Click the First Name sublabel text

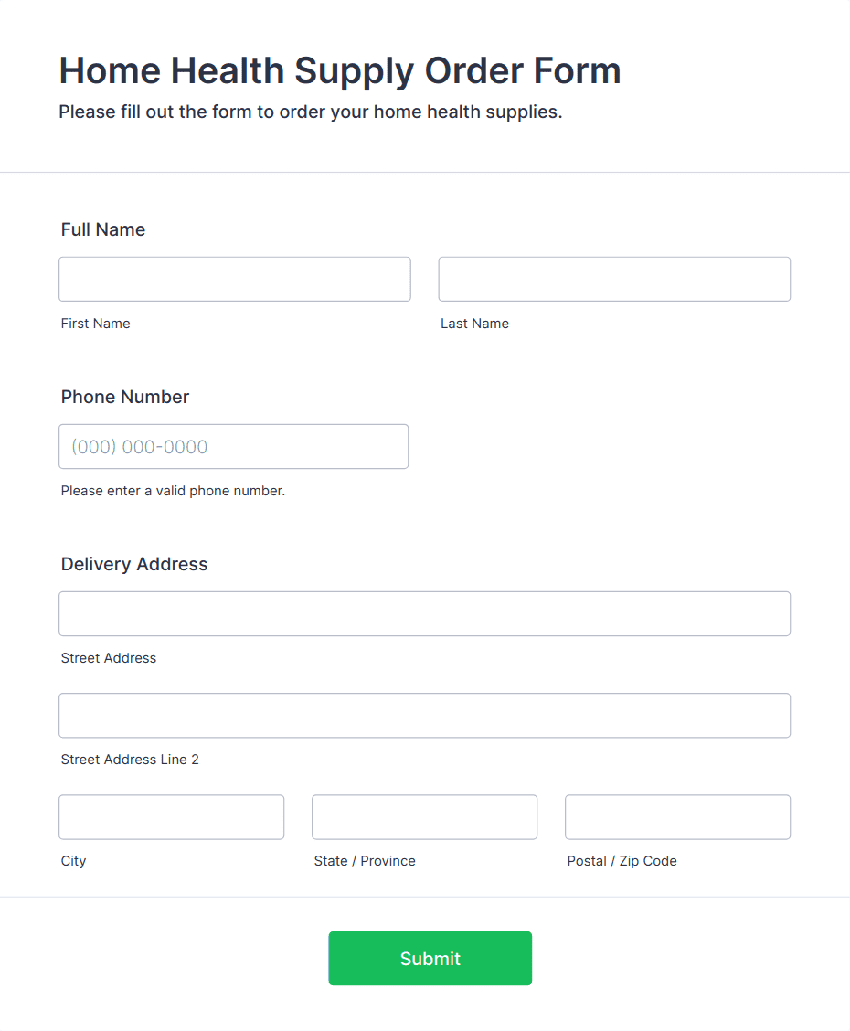[95, 324]
